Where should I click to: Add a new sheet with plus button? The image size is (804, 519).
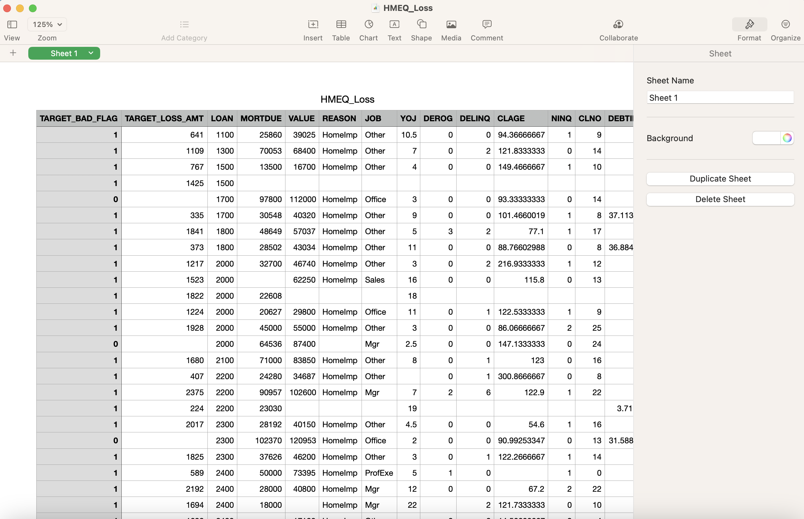tap(13, 53)
